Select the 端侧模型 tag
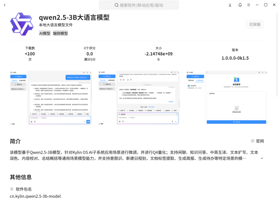 pos(60,33)
